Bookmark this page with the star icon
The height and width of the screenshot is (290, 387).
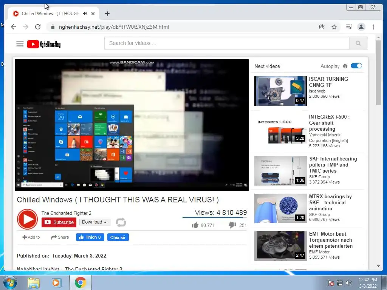tap(334, 27)
